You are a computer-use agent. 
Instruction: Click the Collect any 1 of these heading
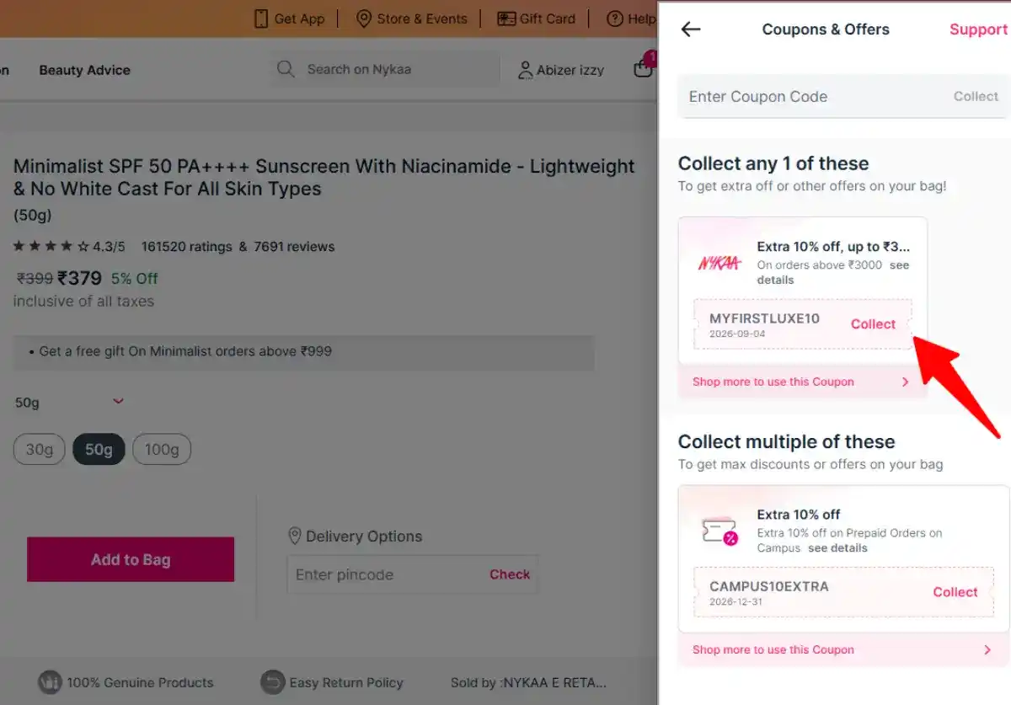point(773,163)
